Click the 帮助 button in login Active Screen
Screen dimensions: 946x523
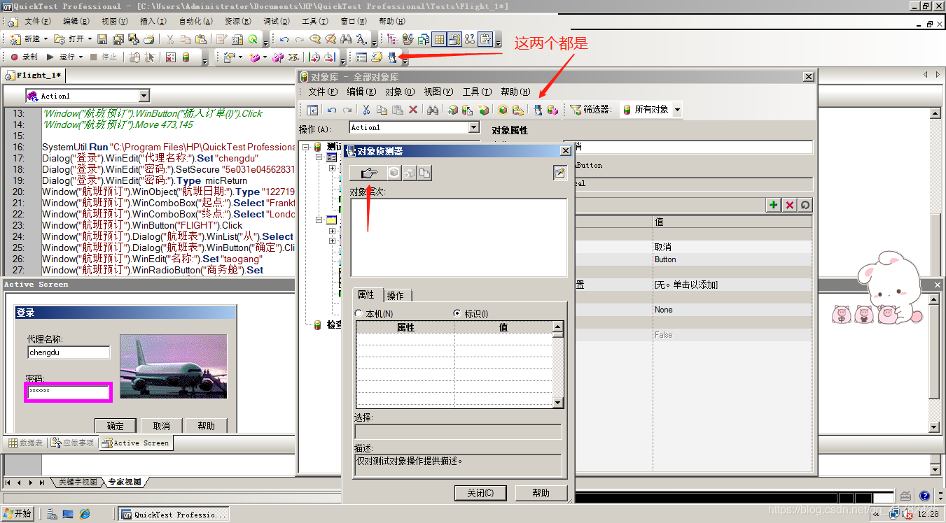click(207, 426)
